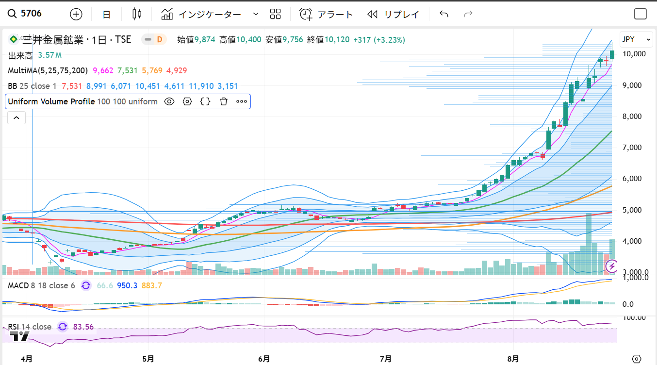Open more options for Uniform Volume Profile

[x=242, y=101]
